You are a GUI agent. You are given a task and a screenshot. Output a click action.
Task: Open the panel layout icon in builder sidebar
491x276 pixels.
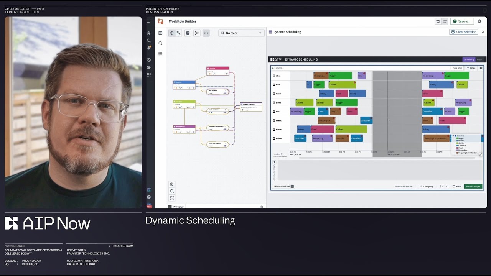(x=160, y=33)
